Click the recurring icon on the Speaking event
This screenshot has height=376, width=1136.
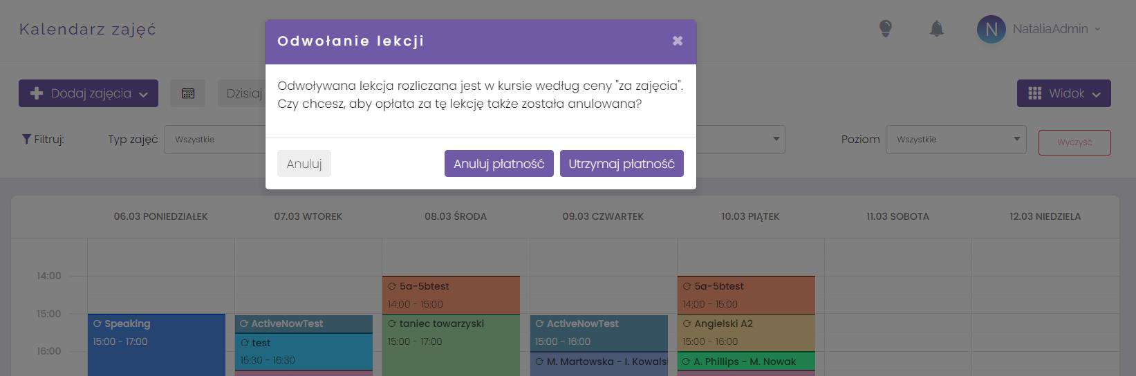(97, 323)
